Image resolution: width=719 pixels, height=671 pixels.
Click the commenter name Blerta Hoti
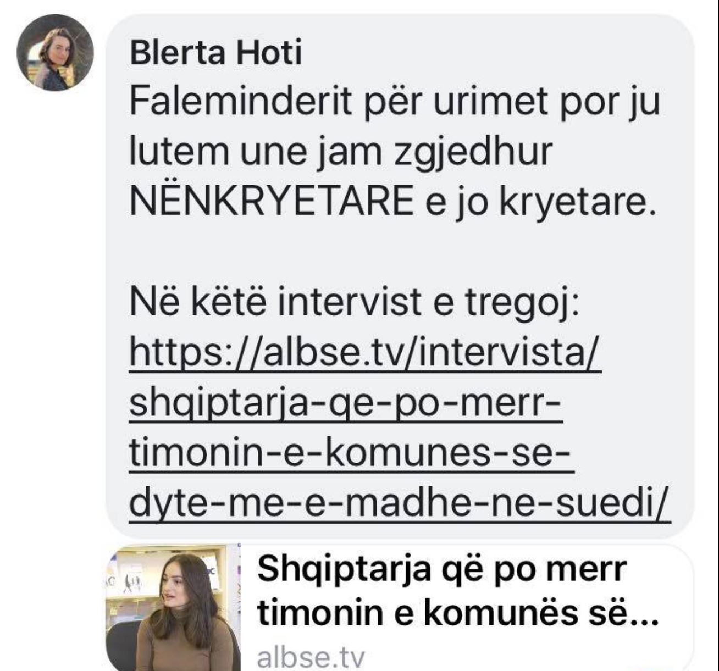click(x=216, y=53)
